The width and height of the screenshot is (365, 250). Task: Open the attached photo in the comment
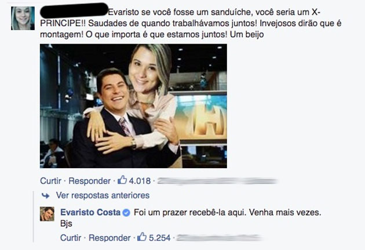[x=133, y=106]
